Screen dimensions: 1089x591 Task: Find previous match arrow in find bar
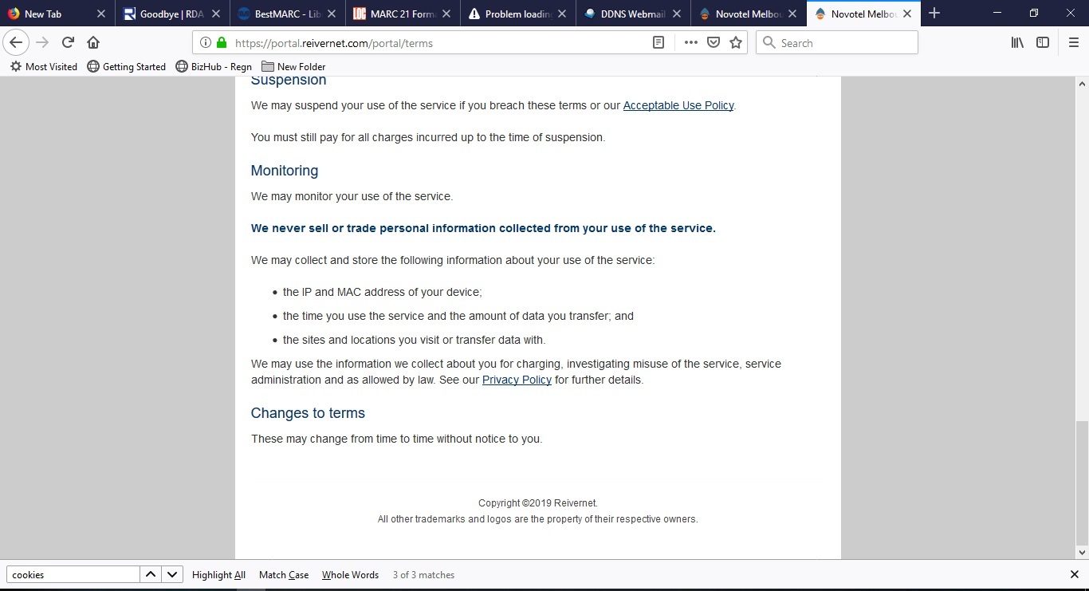pos(151,574)
